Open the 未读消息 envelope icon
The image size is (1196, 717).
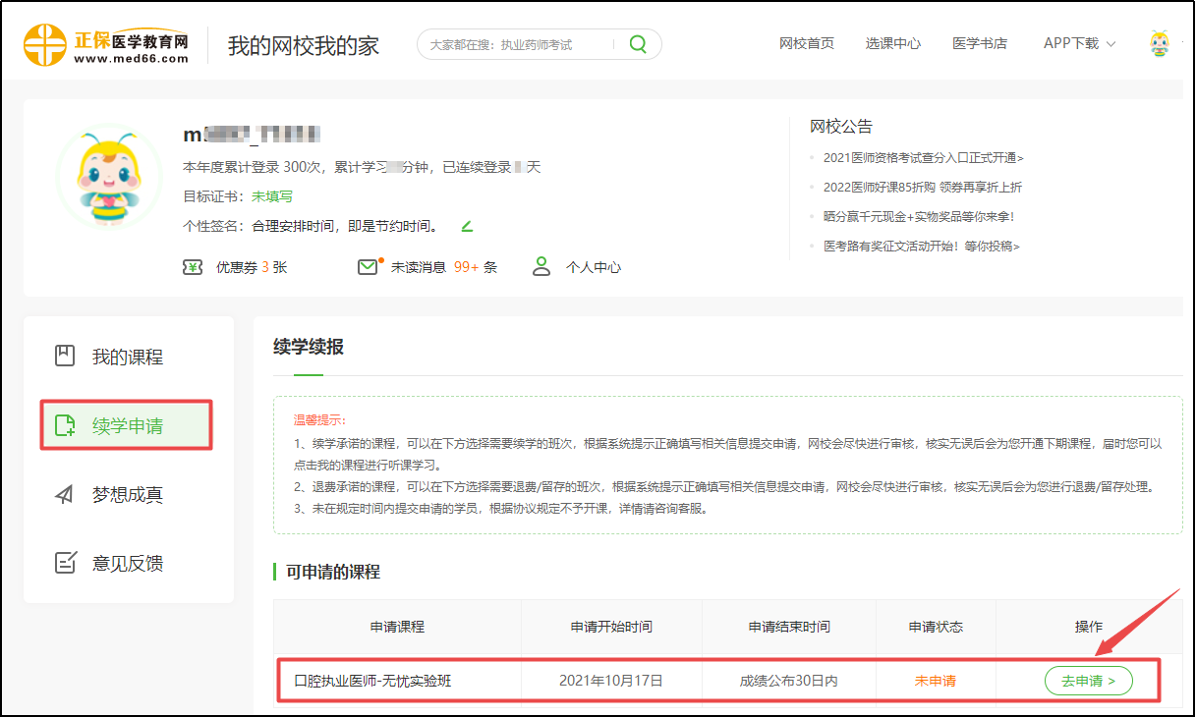[x=367, y=264]
